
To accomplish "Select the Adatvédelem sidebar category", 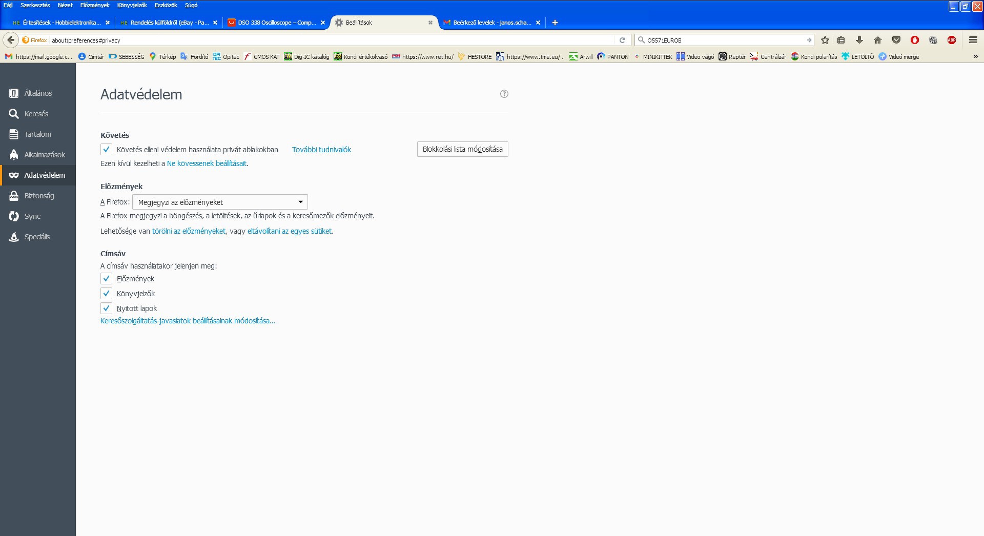I will click(38, 175).
